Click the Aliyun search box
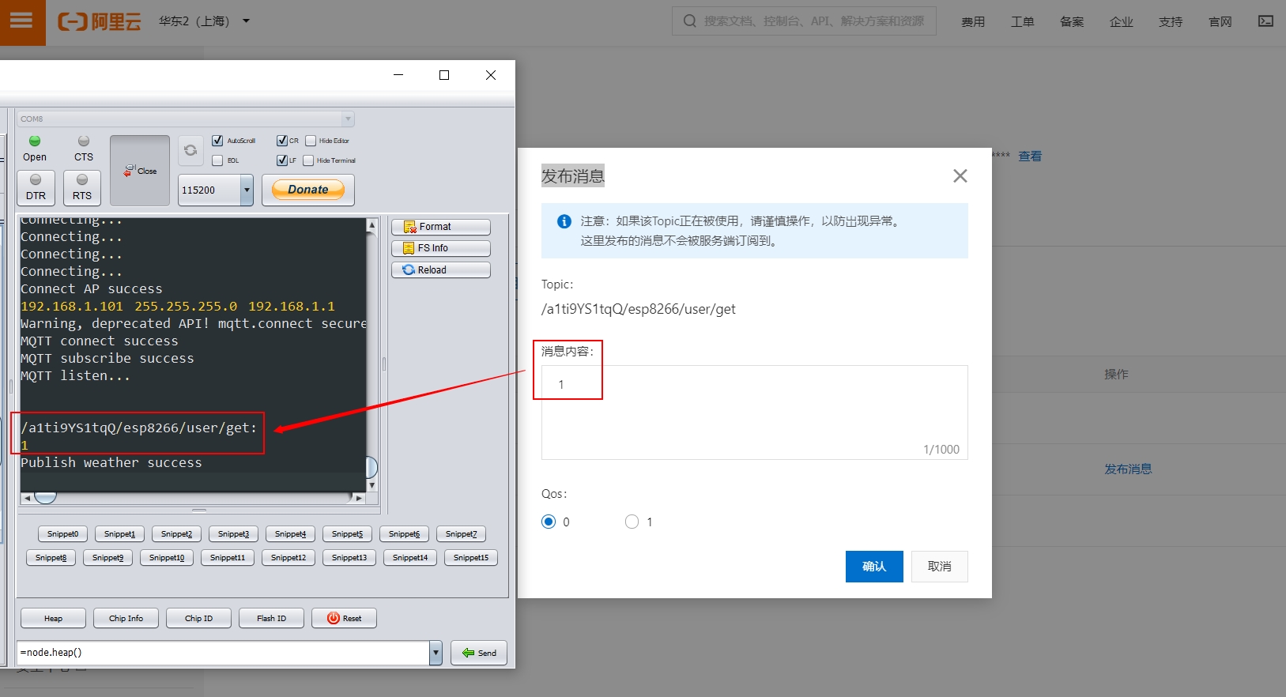Image resolution: width=1286 pixels, height=697 pixels. 804,21
